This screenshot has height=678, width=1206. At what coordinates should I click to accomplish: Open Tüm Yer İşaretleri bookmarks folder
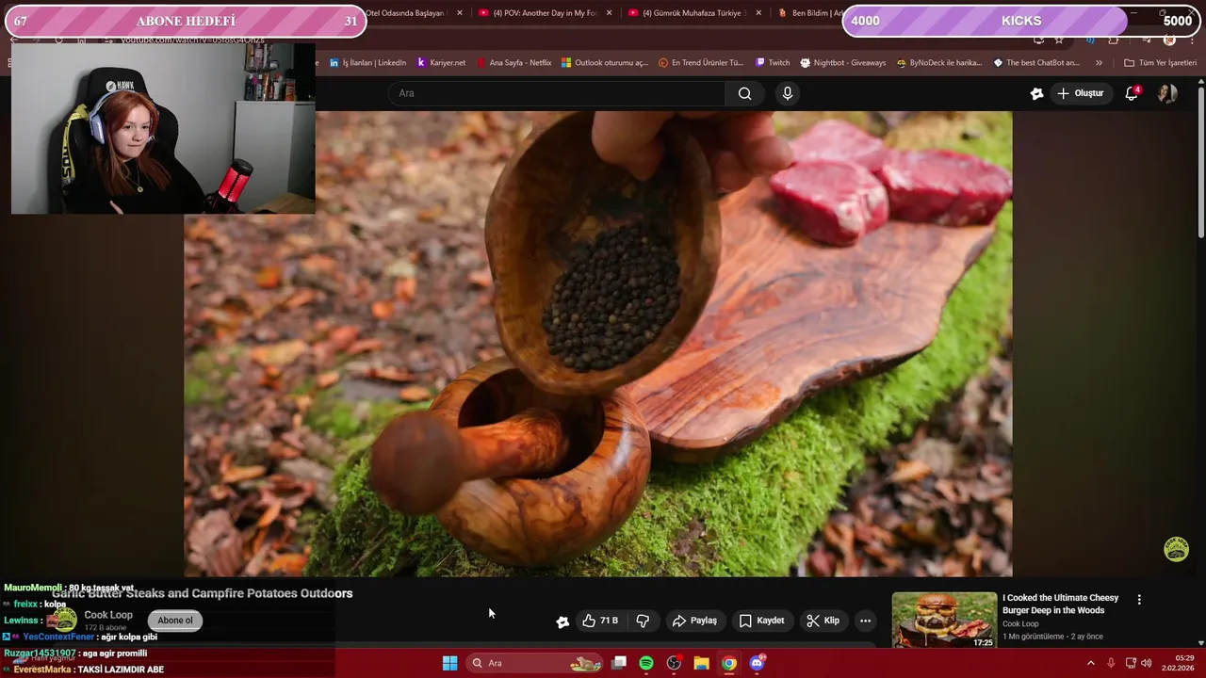coord(1160,63)
